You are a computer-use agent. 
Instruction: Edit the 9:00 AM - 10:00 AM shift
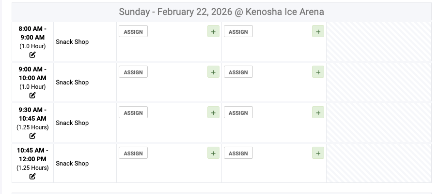pyautogui.click(x=32, y=95)
